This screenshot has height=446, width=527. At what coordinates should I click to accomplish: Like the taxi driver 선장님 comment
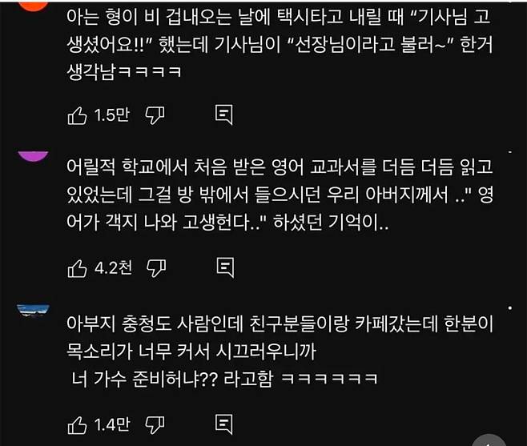tap(78, 115)
